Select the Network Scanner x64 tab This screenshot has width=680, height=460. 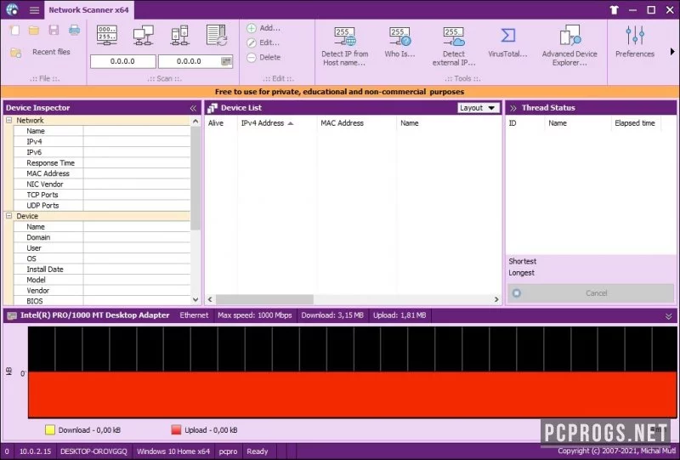[89, 10]
